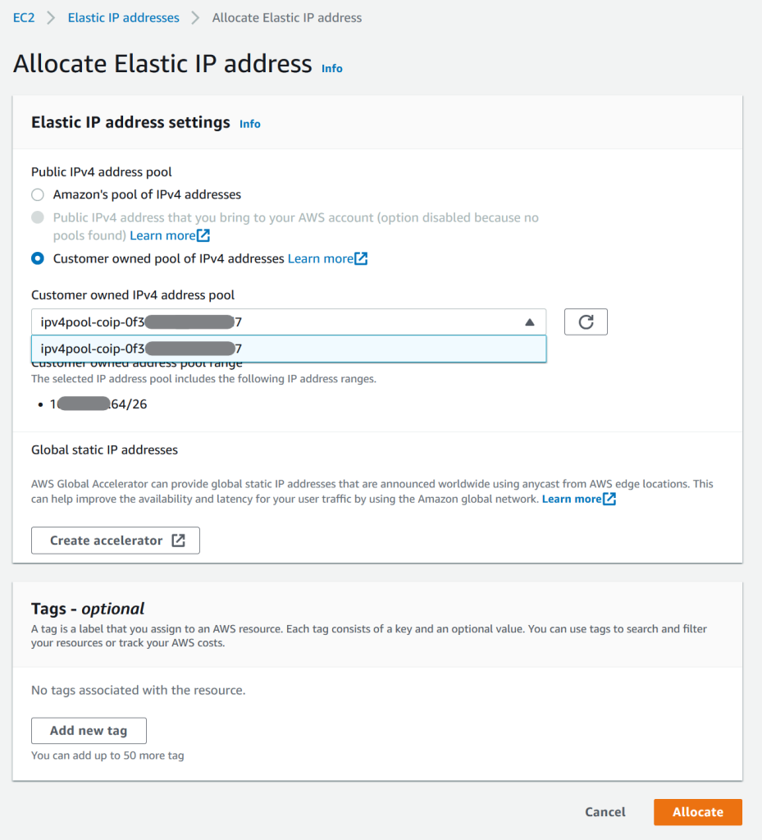The height and width of the screenshot is (840, 762).
Task: Click the Cancel link
Action: (605, 812)
